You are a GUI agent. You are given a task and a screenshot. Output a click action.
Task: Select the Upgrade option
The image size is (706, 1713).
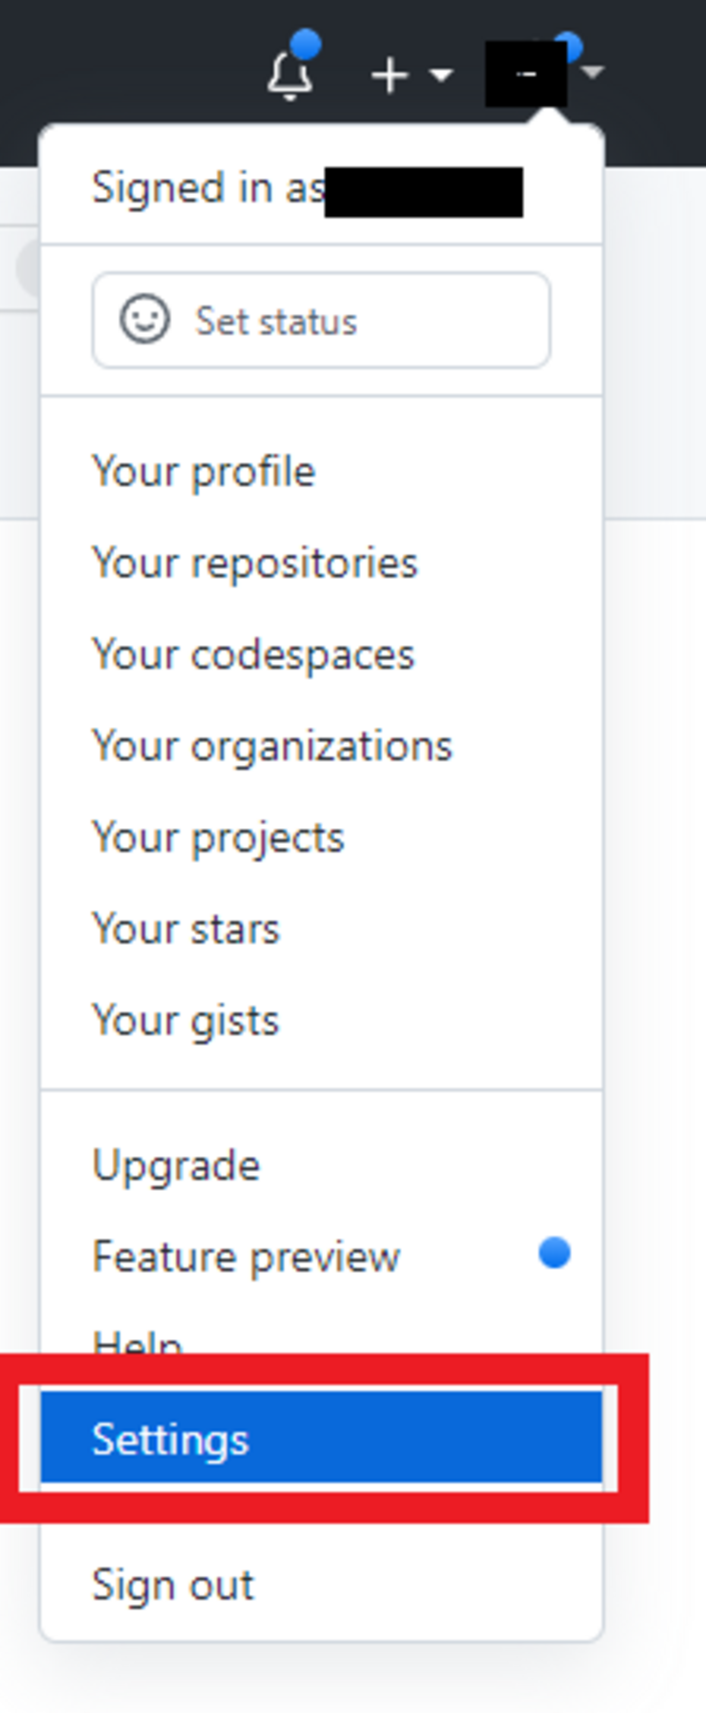[x=176, y=1165]
